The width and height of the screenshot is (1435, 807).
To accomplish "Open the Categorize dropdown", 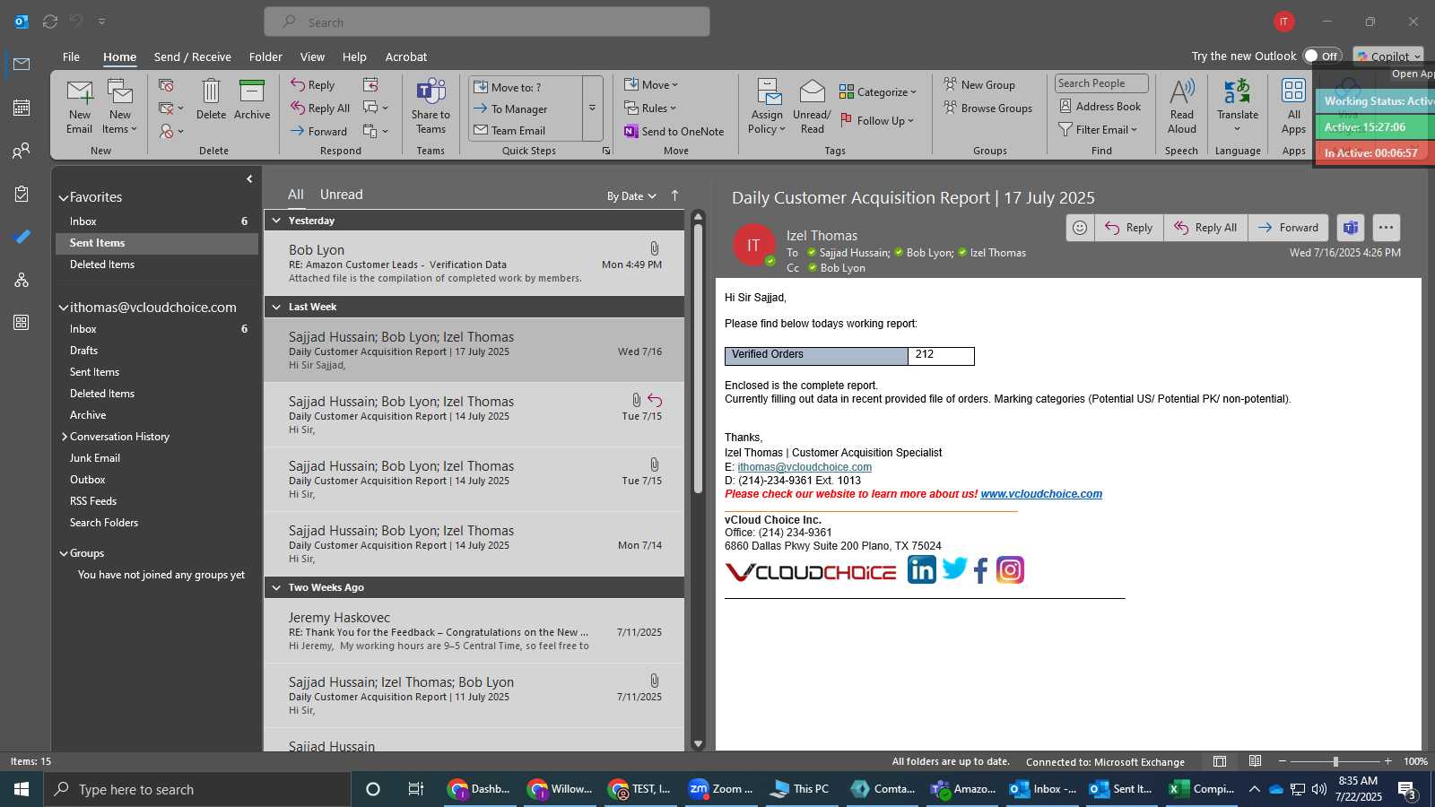I will pyautogui.click(x=878, y=91).
